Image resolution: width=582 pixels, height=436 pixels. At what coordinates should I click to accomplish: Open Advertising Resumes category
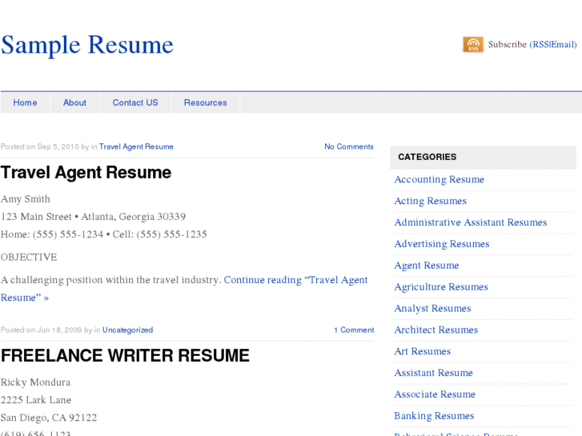pos(442,244)
